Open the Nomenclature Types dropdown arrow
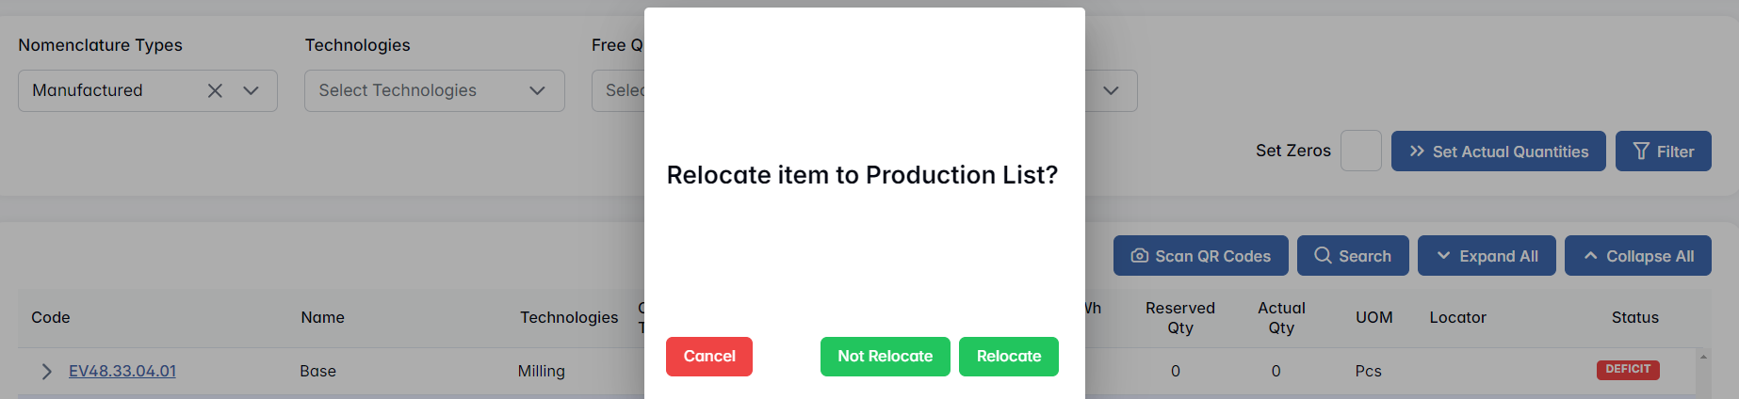 pos(251,90)
